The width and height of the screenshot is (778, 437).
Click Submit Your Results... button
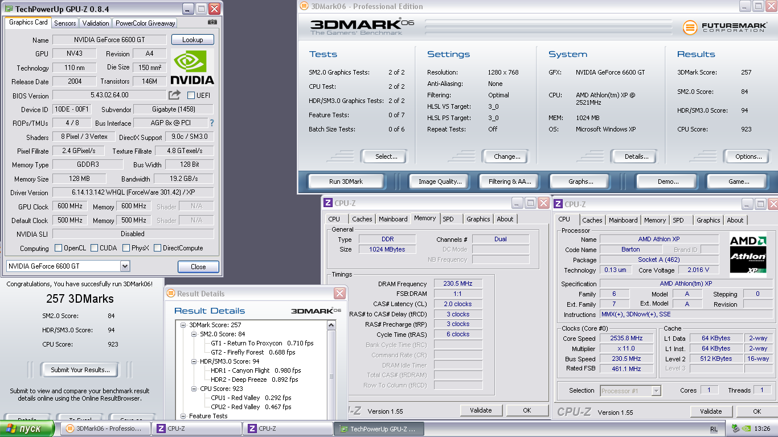pos(80,370)
